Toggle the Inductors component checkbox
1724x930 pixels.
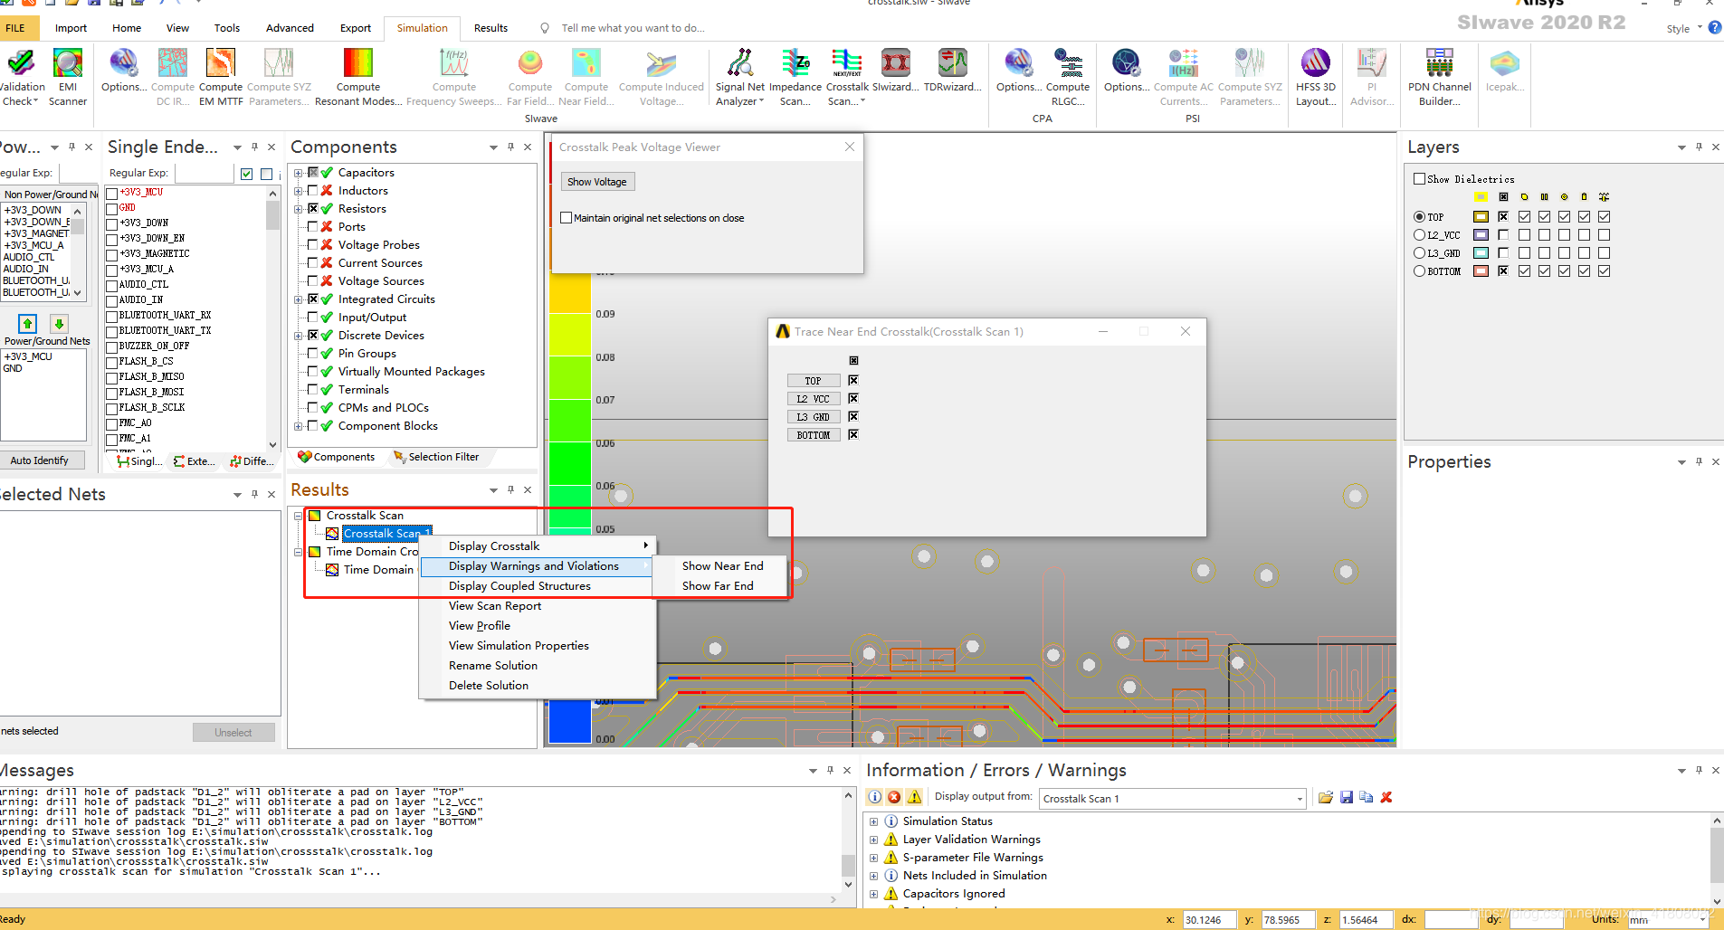[x=312, y=191]
